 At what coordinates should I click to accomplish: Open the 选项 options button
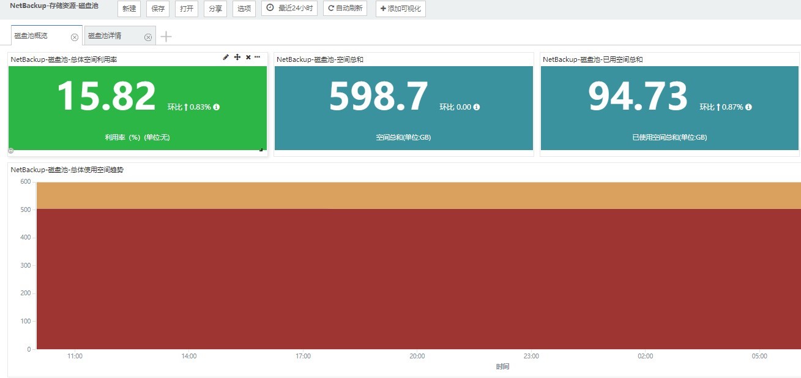[x=244, y=9]
